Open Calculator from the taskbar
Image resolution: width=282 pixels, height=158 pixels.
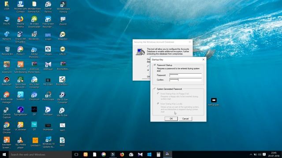[x=159, y=154]
